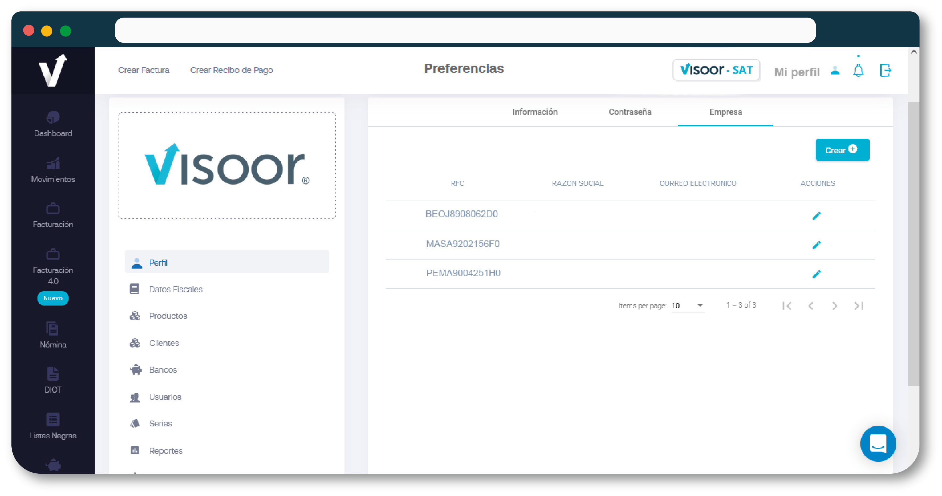Open Usuarios menu label
This screenshot has width=942, height=496.
[165, 397]
